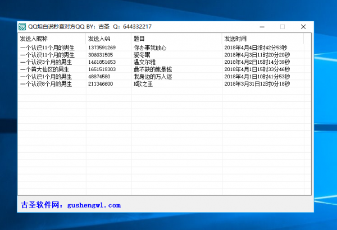Click the window title text QQ坦白说秒查对方QQ
This screenshot has height=230, width=337.
pyautogui.click(x=56, y=27)
